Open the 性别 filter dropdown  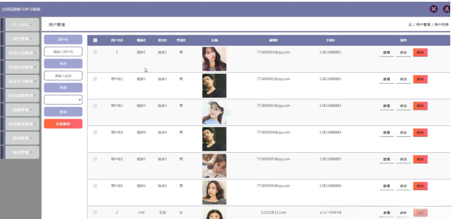(x=63, y=99)
